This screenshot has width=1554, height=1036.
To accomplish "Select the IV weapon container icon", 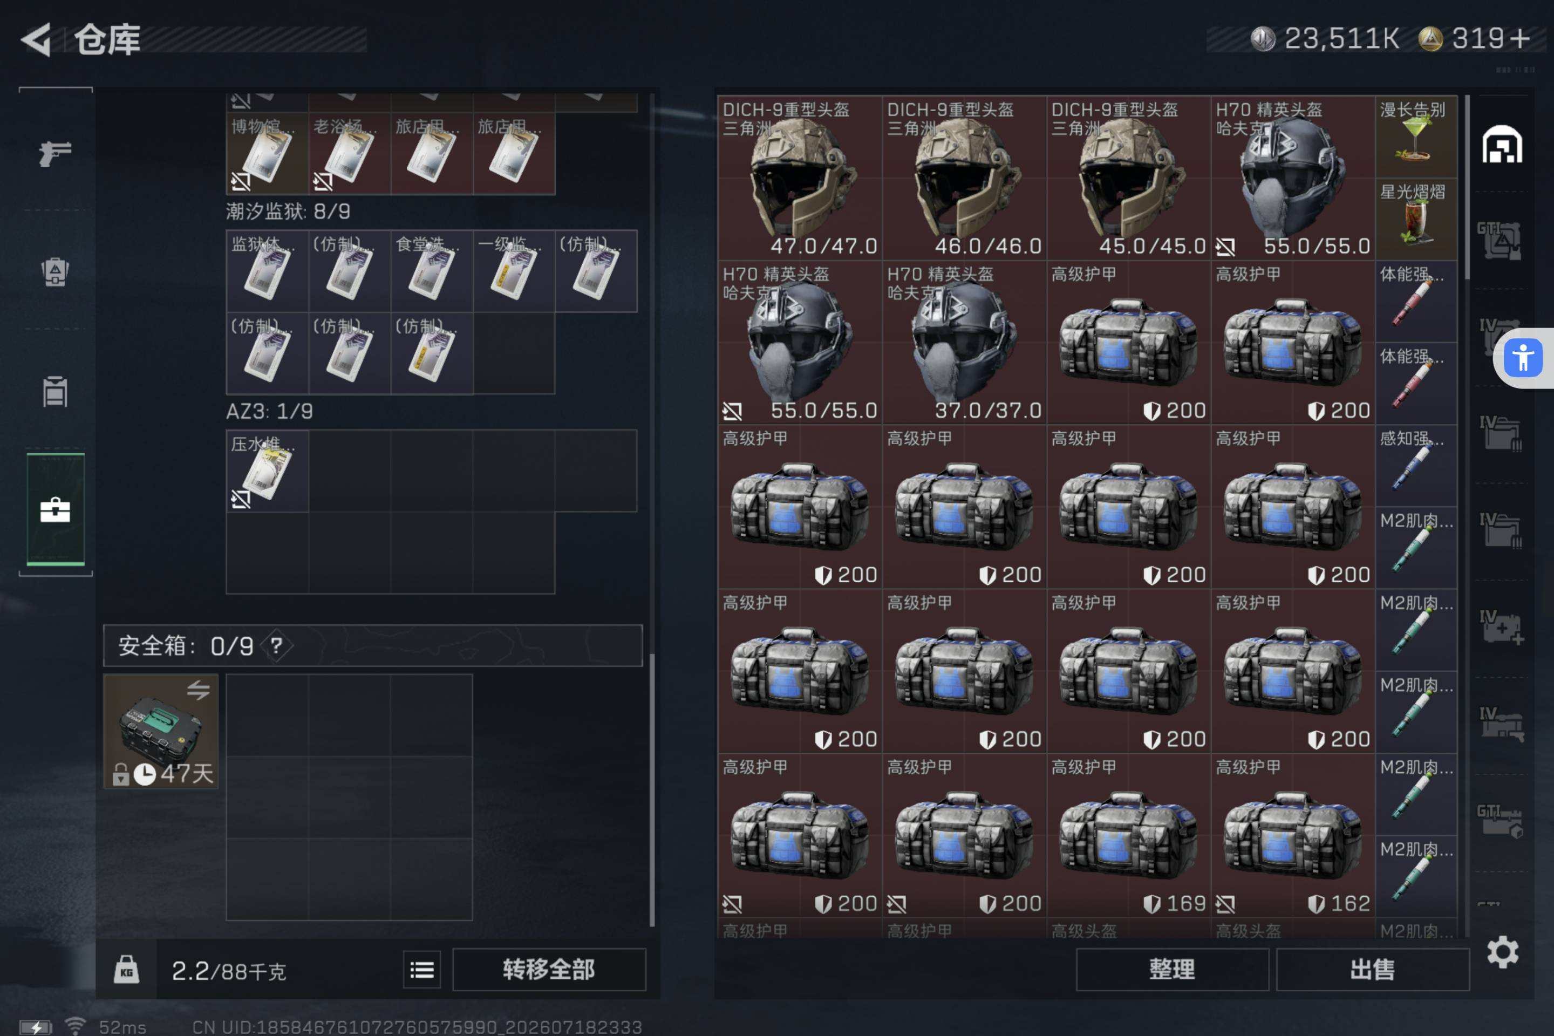I will pyautogui.click(x=1501, y=724).
